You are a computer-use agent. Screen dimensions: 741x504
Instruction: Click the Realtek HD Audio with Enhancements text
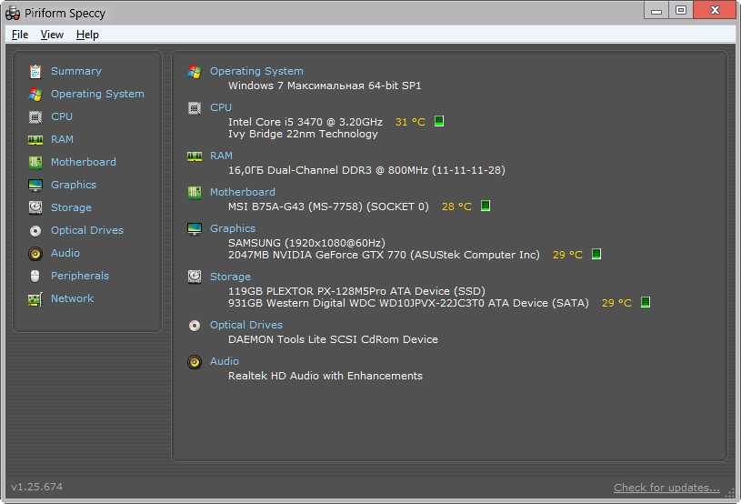(325, 376)
